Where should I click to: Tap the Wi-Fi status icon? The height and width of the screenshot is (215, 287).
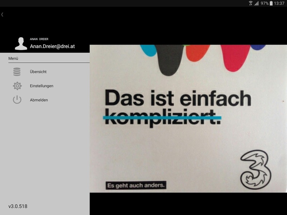click(x=250, y=3)
